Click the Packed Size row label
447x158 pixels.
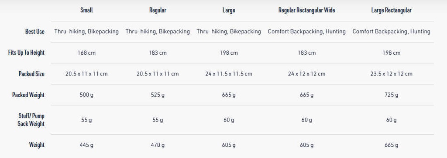coord(31,74)
